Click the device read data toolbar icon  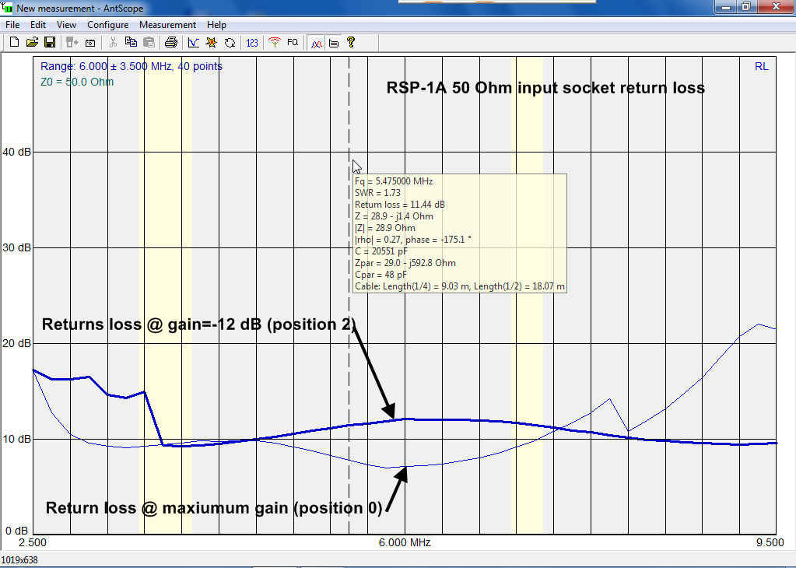pyautogui.click(x=72, y=43)
